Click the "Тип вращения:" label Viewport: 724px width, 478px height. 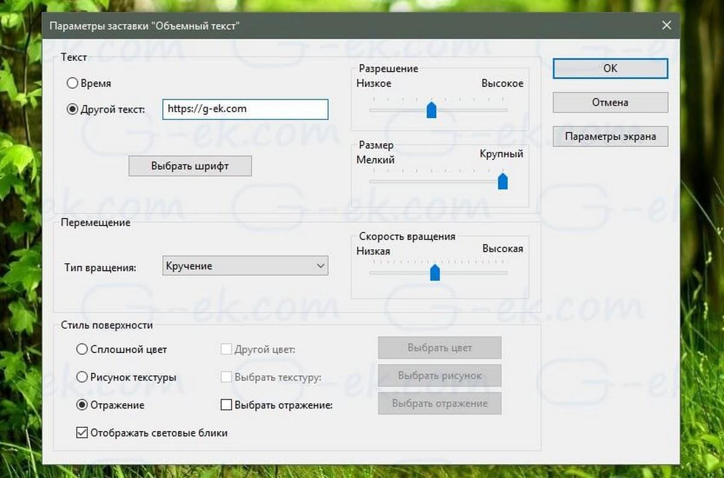(100, 267)
